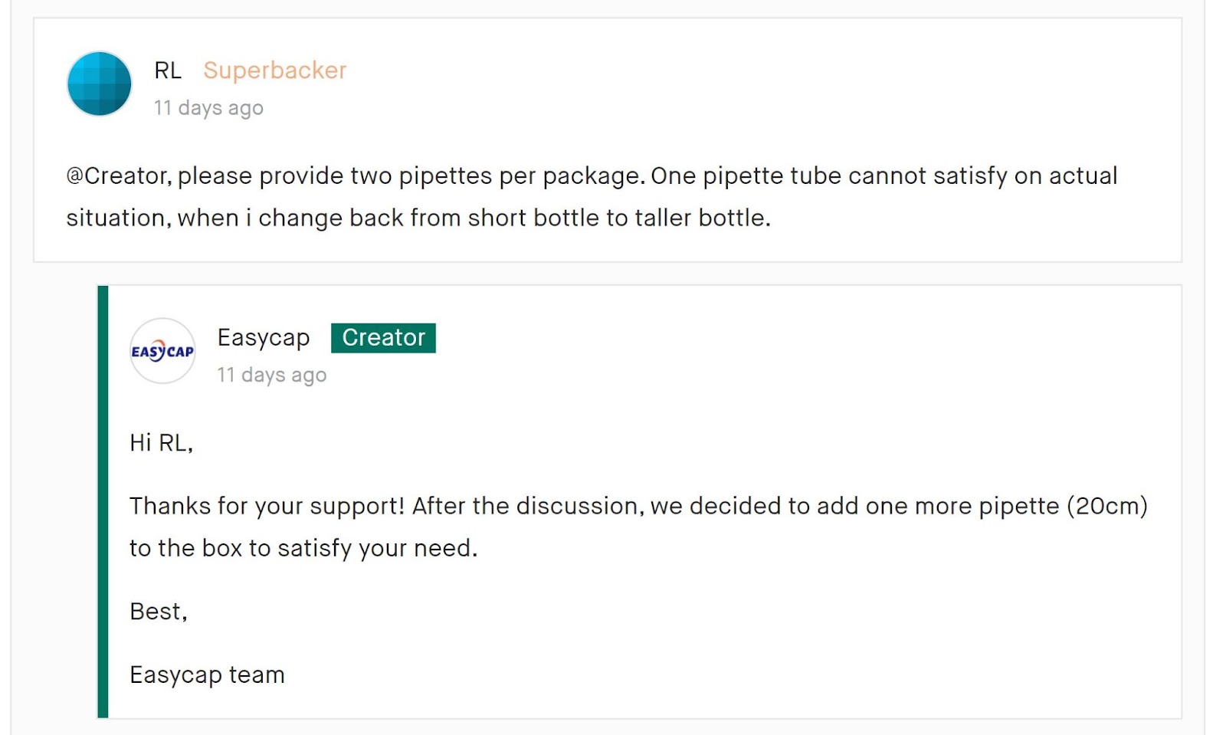The width and height of the screenshot is (1226, 735).
Task: Click the green vertical bar of reply
Action: (103, 502)
